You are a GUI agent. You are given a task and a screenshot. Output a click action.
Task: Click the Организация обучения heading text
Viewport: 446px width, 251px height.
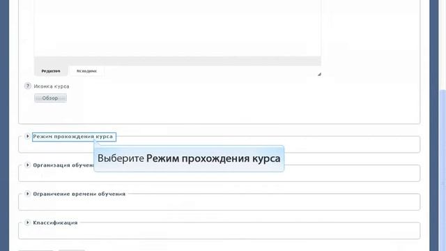pyautogui.click(x=63, y=165)
